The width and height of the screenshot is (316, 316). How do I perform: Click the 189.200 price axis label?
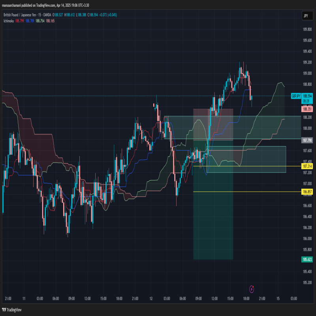[x=307, y=62]
